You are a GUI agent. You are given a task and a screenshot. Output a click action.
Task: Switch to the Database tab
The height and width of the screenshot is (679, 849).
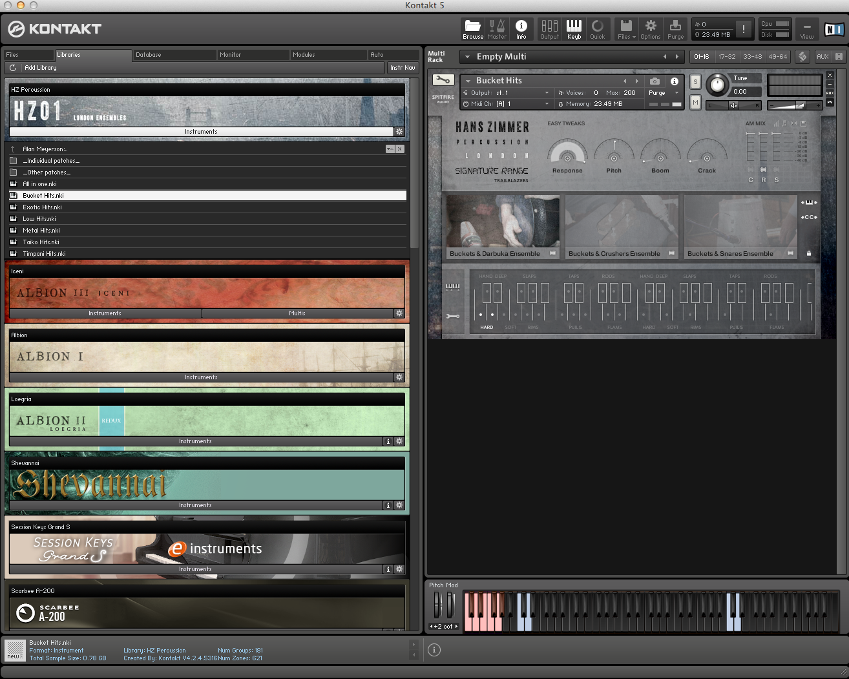174,55
